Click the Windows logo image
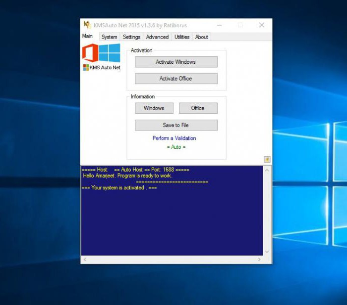Viewport: 347px width, 305px height. (110, 53)
